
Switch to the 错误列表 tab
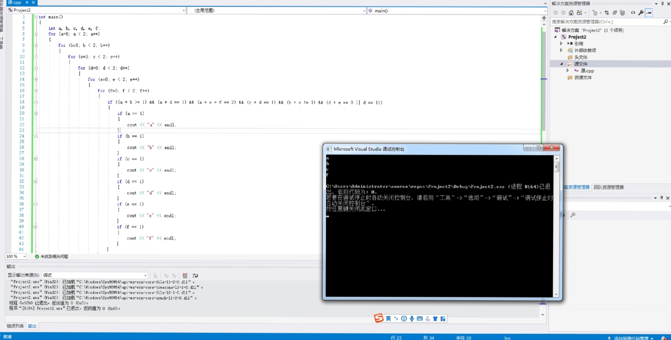(x=15, y=326)
